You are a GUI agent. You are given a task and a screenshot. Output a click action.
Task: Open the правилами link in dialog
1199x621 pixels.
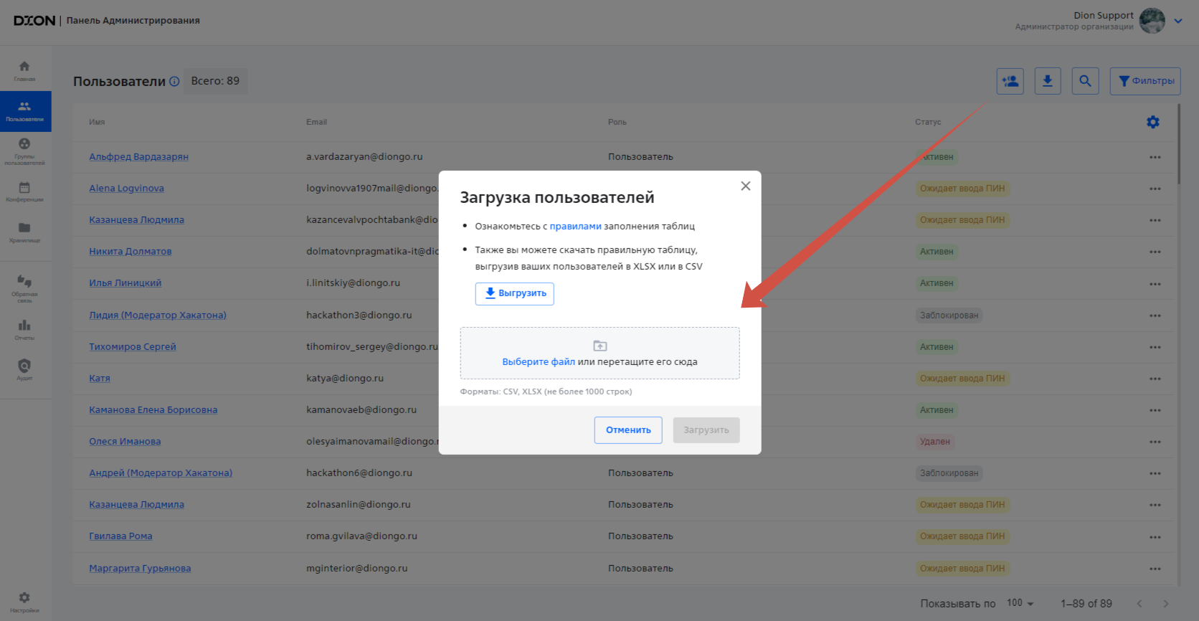575,226
